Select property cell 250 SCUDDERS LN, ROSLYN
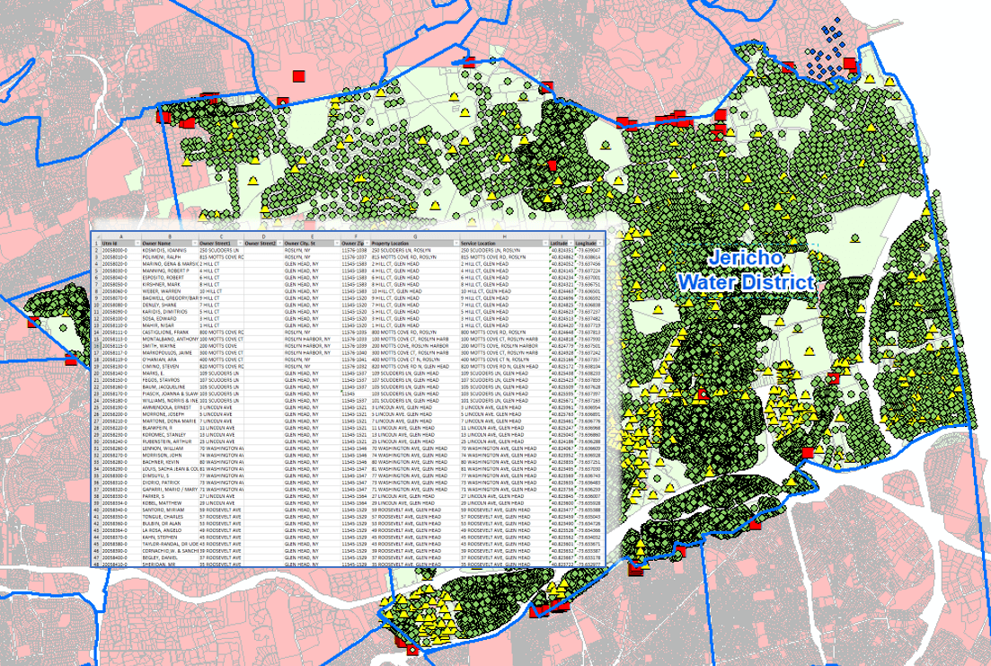This screenshot has height=666, width=991. (x=415, y=251)
